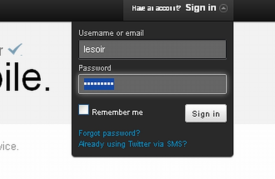The width and height of the screenshot is (275, 179).
Task: Click the highlighted password dots
Action: pos(99,84)
